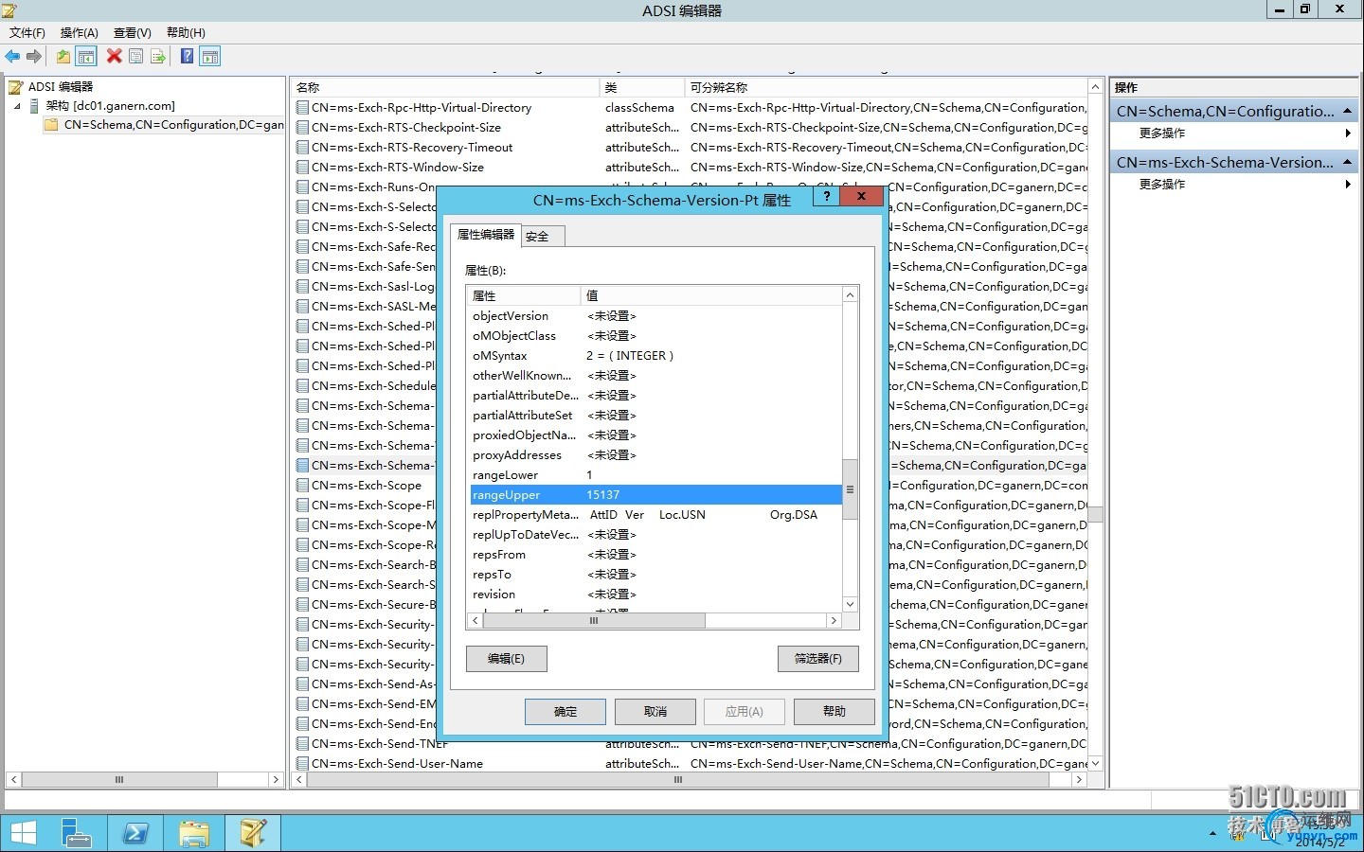Click the 属性 column header in dialog
Screen dimensions: 1364x852
tap(524, 295)
